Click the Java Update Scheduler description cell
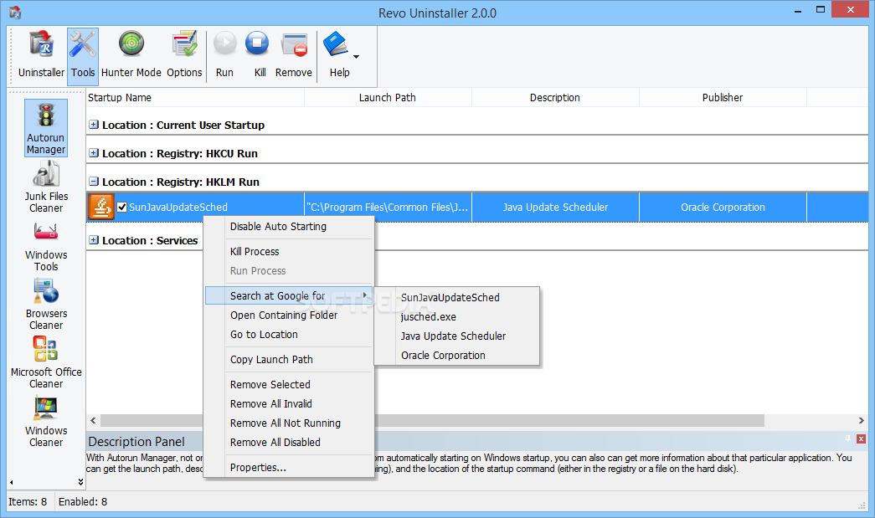 coord(555,208)
